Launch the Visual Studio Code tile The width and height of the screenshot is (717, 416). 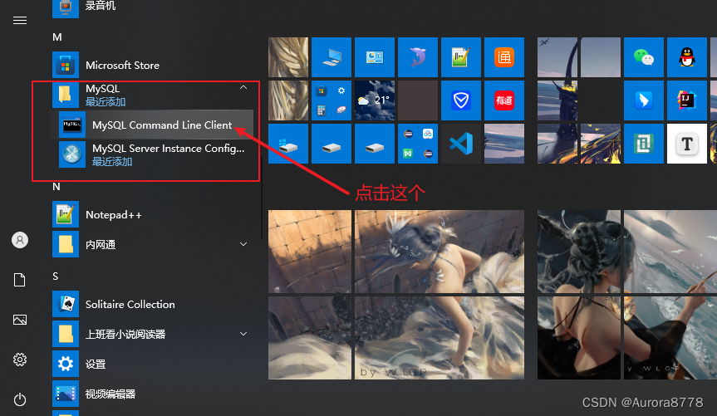(x=461, y=144)
